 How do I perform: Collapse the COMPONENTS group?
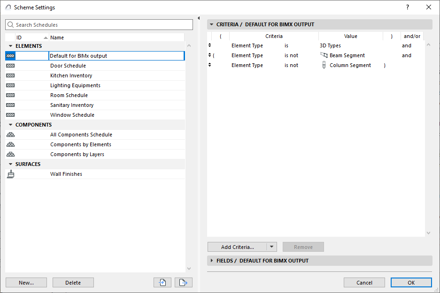click(11, 125)
